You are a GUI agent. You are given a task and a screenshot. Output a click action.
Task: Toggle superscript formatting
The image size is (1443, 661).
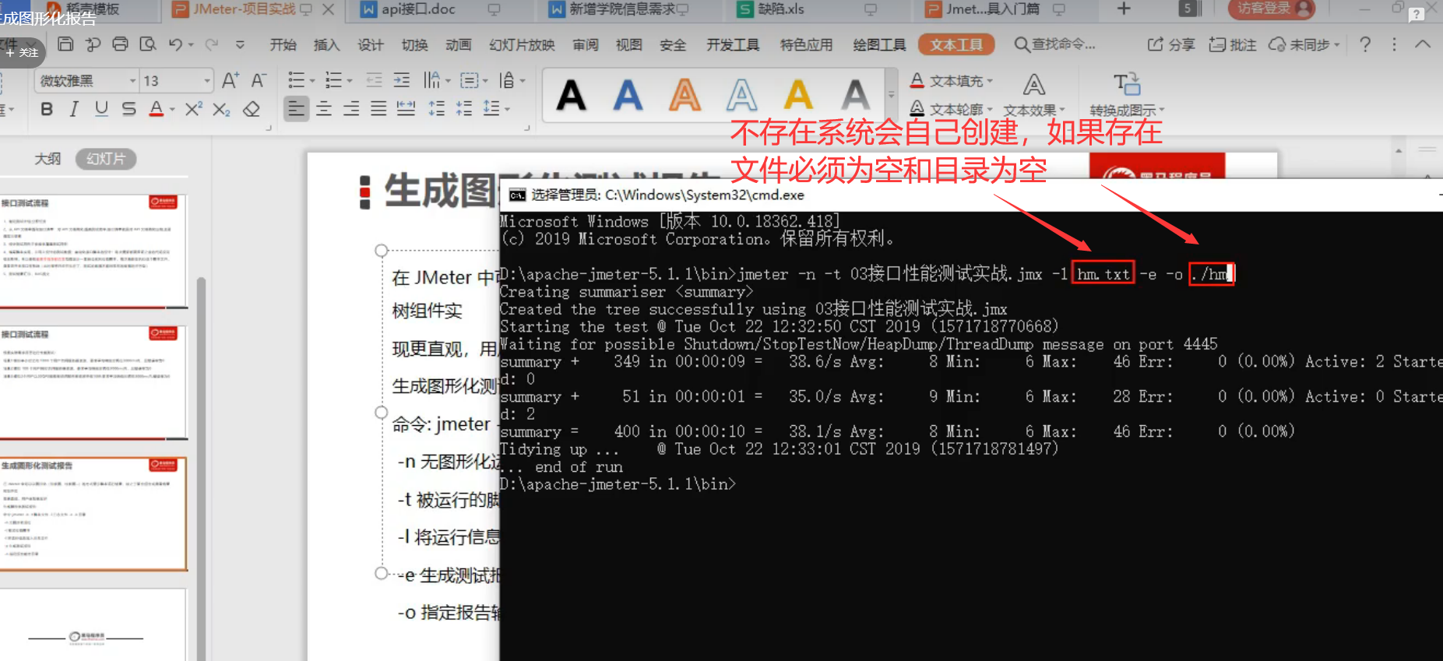[x=193, y=109]
